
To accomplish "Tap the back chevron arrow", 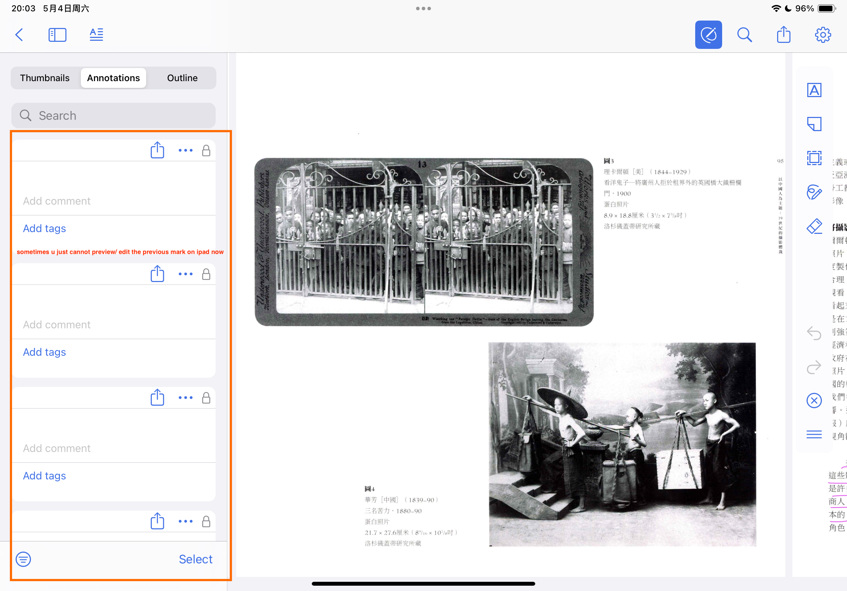I will coord(19,35).
